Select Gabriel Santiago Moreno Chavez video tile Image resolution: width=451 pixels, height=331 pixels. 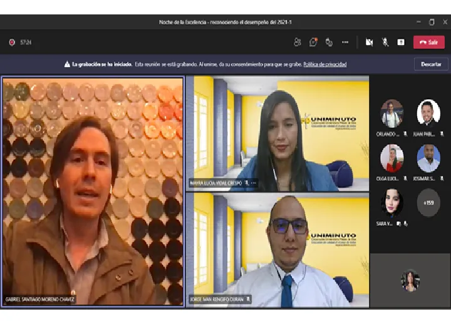click(x=93, y=191)
